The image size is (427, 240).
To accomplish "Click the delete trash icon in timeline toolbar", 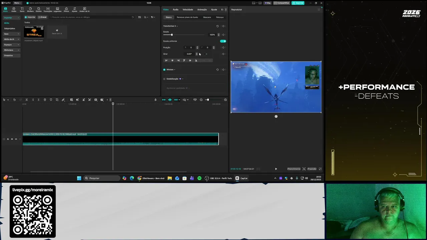I will (x=45, y=100).
